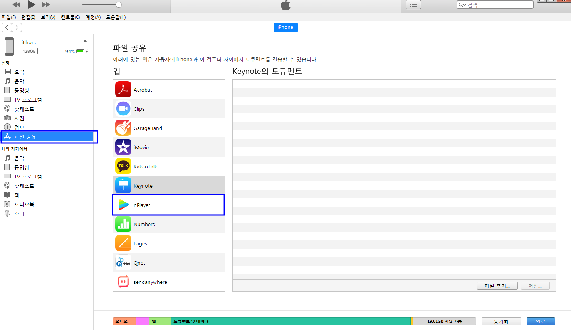
Task: Select the nPlayer app icon
Action: tap(123, 205)
